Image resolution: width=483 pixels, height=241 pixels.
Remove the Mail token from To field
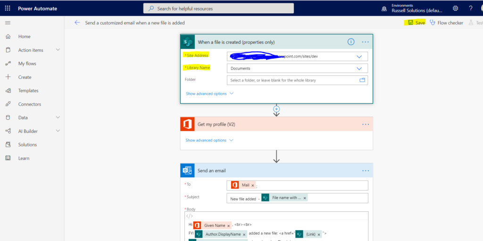click(x=253, y=185)
